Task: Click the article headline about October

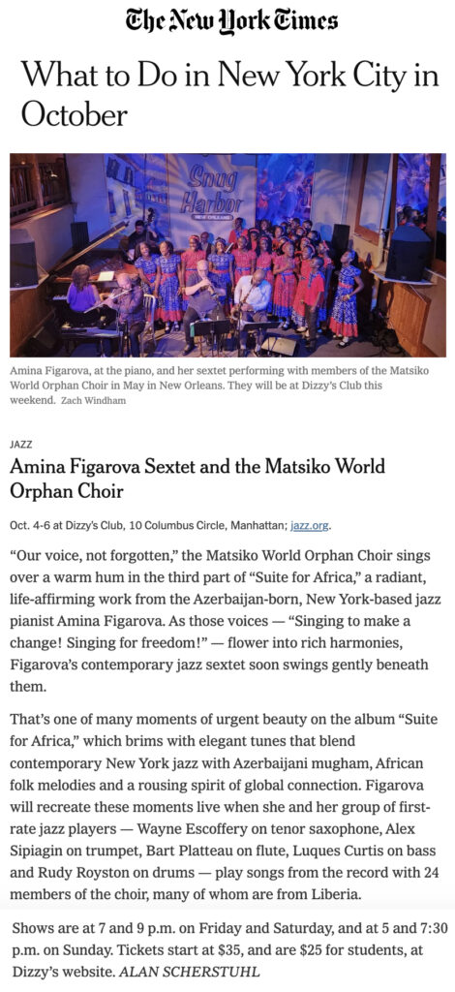Action: [x=230, y=96]
